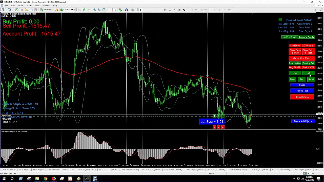This screenshot has width=324, height=182.
Task: Expand the arrows objects dropdown
Action: (187, 10)
